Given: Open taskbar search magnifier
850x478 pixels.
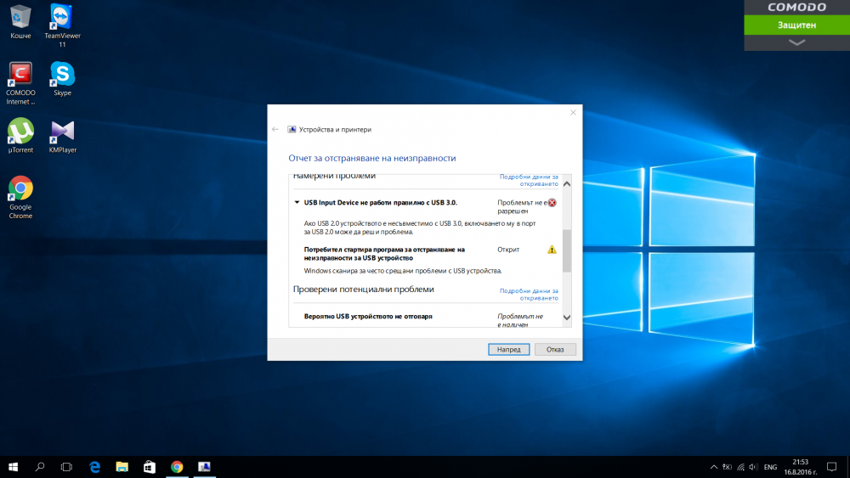Looking at the screenshot, I should pyautogui.click(x=40, y=467).
